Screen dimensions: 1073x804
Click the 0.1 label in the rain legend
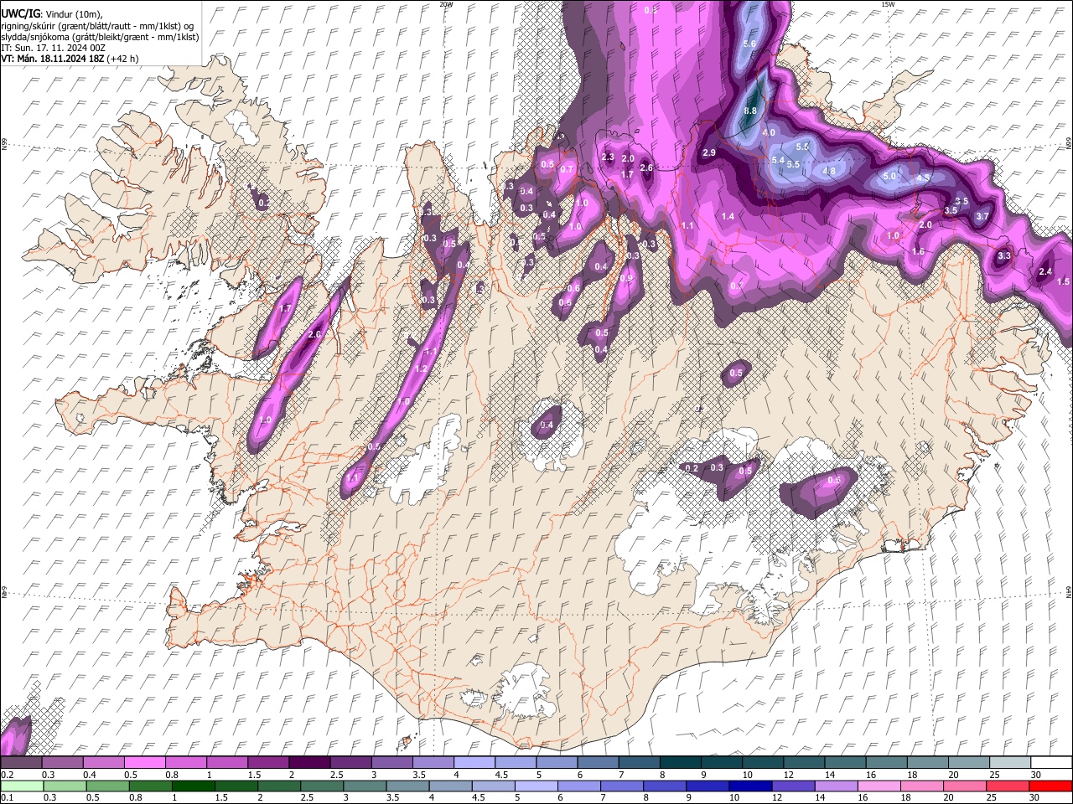click(x=7, y=797)
